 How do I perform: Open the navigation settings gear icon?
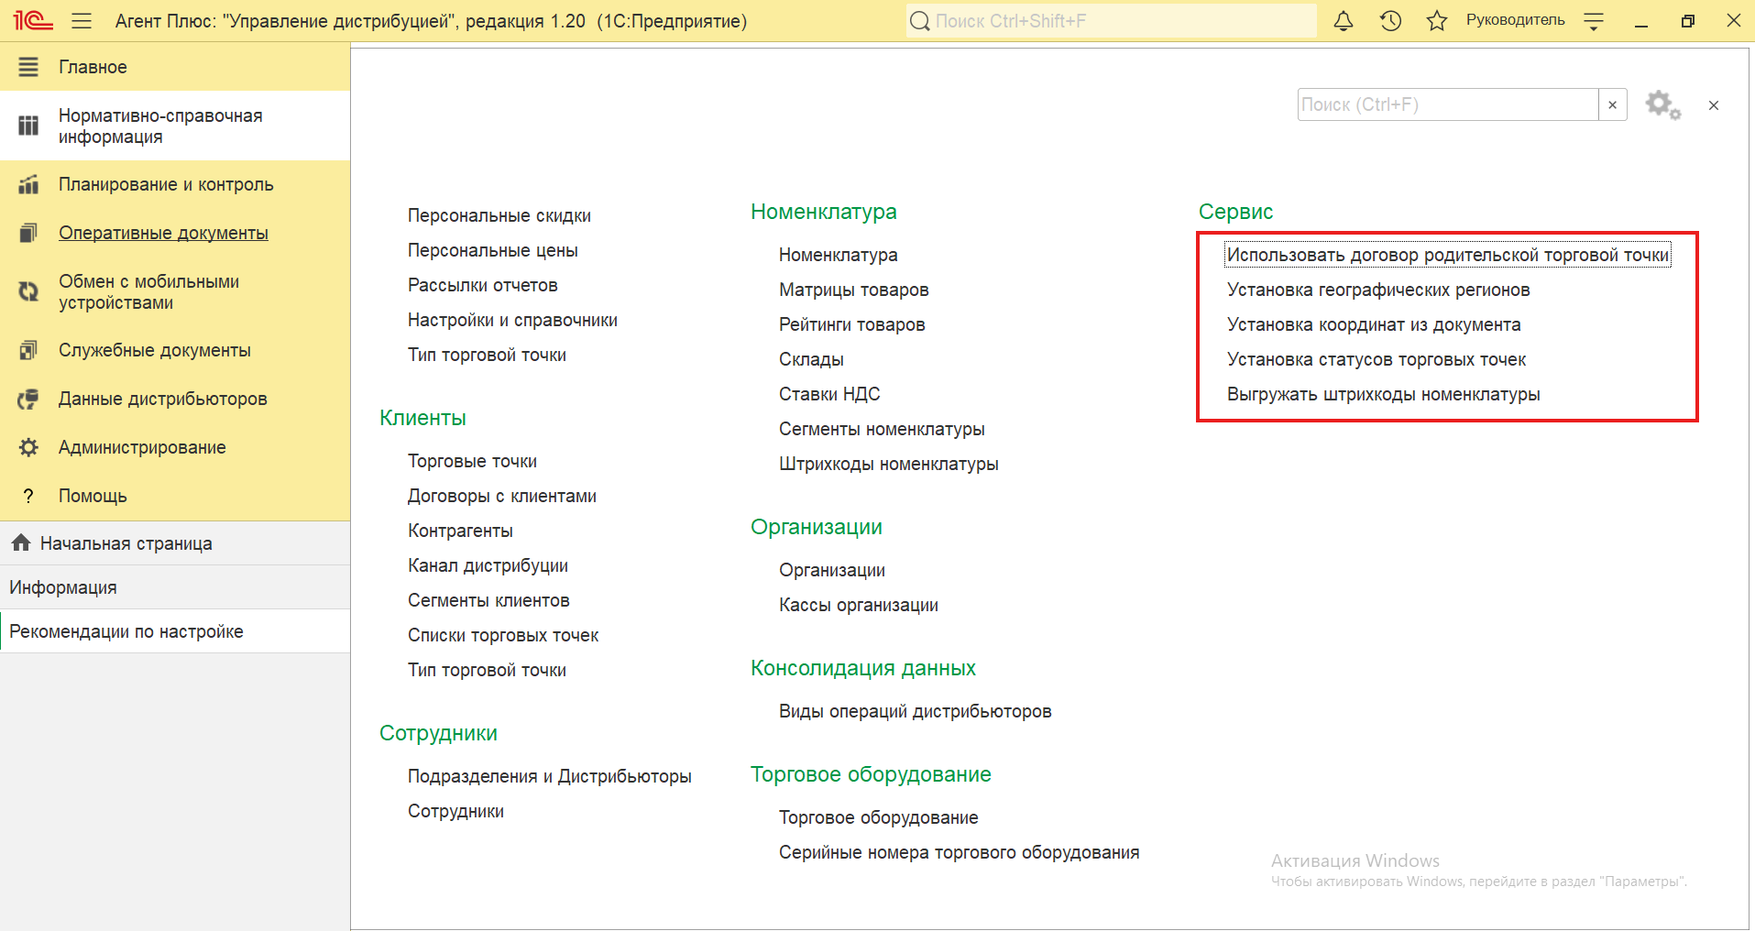[1662, 105]
